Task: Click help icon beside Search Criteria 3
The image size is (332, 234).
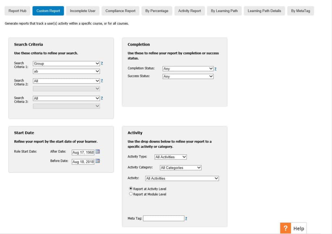Action: 102,98
